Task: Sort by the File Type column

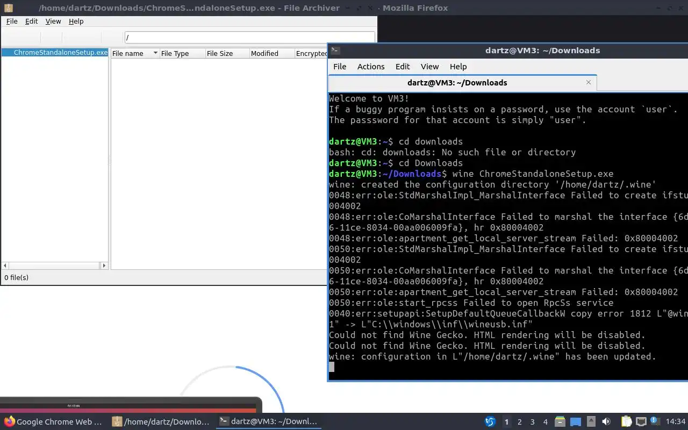Action: click(x=182, y=54)
